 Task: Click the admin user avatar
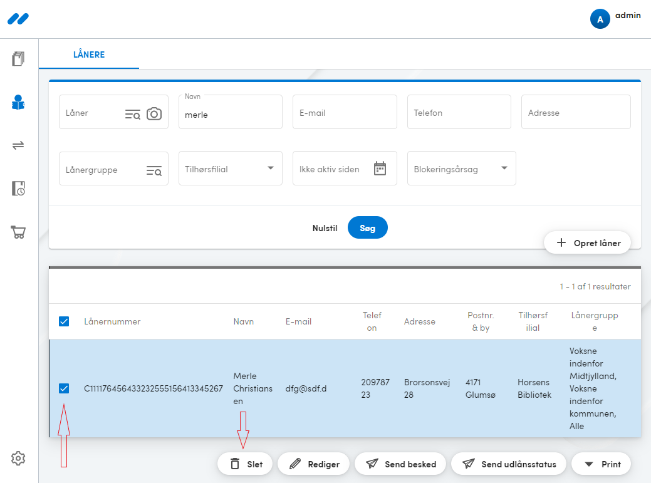(600, 19)
